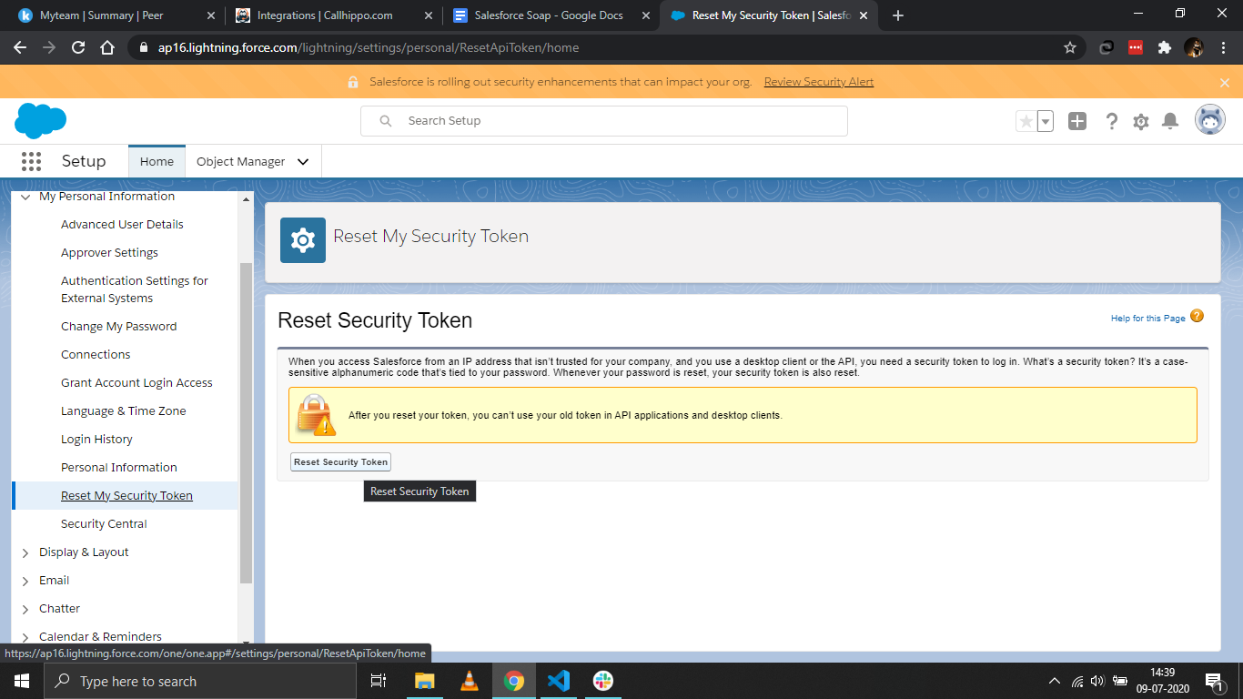Image resolution: width=1243 pixels, height=699 pixels.
Task: Open the Chrome menu three dots
Action: click(x=1223, y=47)
